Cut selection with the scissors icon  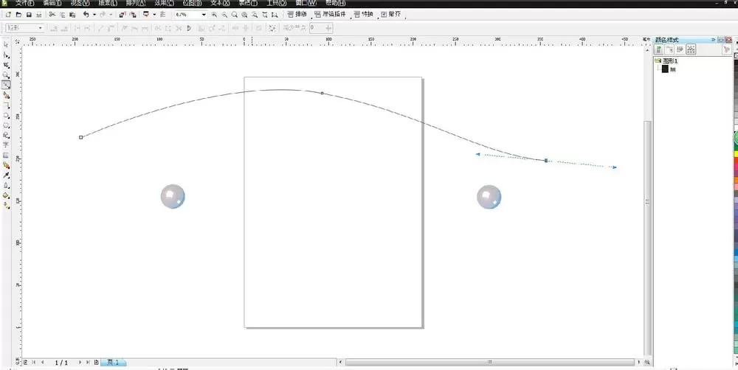click(52, 15)
